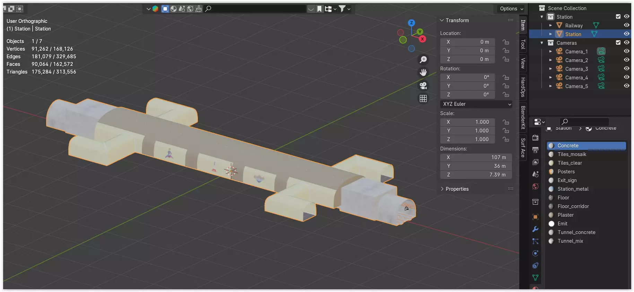The image size is (634, 292).
Task: Switch to the View sidebar tab
Action: click(523, 63)
